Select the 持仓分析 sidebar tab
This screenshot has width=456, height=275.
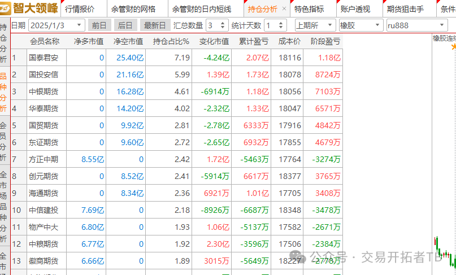(3, 43)
